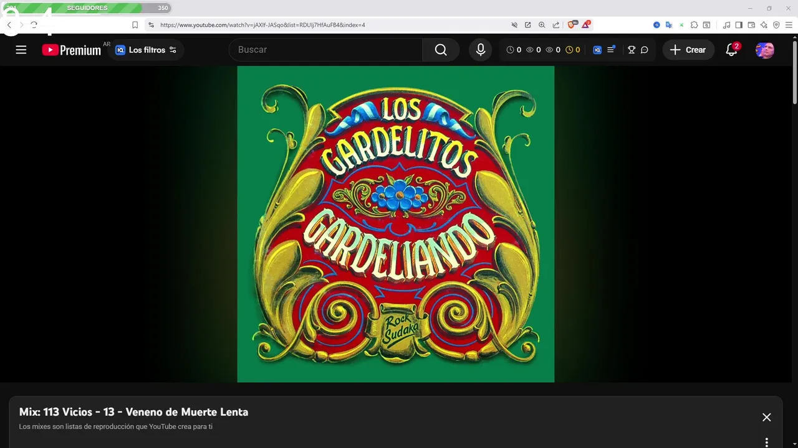Open the VPN shield icon
This screenshot has height=448, width=798.
click(x=776, y=25)
